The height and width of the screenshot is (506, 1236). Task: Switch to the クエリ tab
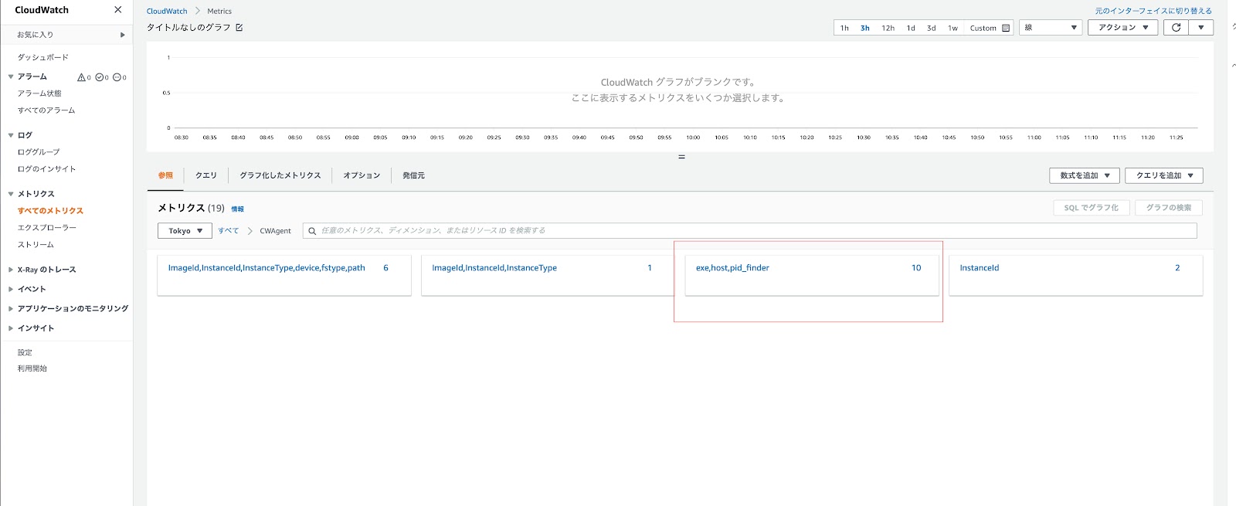pos(206,175)
